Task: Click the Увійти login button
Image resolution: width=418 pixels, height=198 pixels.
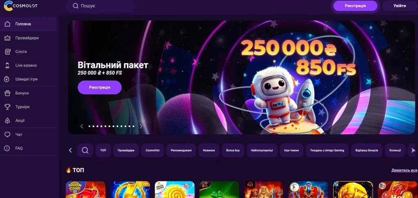Action: point(400,6)
